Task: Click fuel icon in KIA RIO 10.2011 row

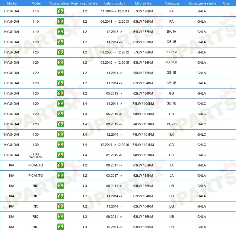Action: (x=60, y=227)
